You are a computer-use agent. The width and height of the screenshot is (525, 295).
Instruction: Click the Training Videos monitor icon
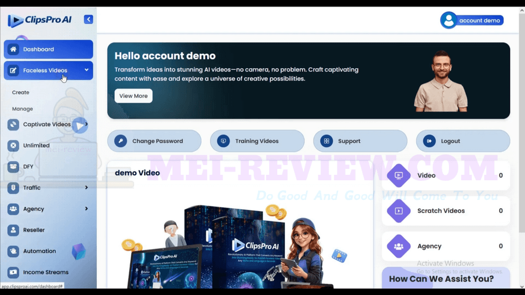223,141
